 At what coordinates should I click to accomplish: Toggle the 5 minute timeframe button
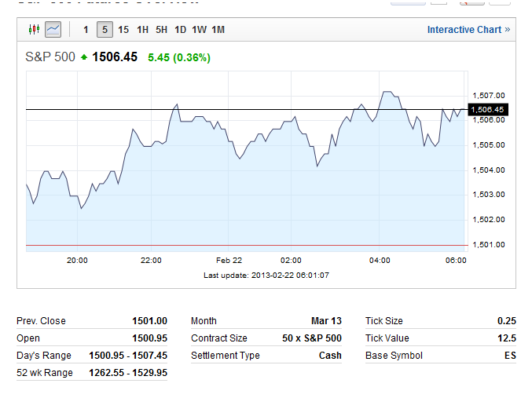click(x=105, y=30)
